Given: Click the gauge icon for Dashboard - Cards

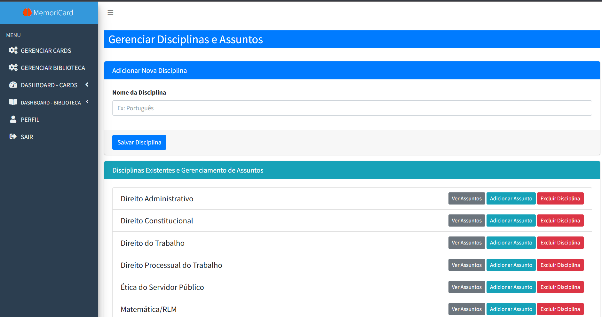Looking at the screenshot, I should (13, 85).
